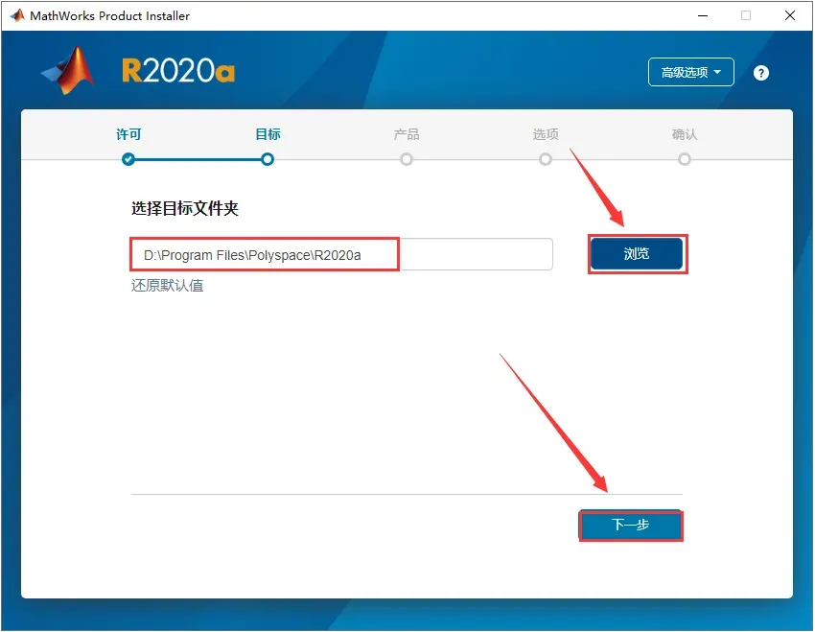Select the 确认 confirmation step

point(685,134)
